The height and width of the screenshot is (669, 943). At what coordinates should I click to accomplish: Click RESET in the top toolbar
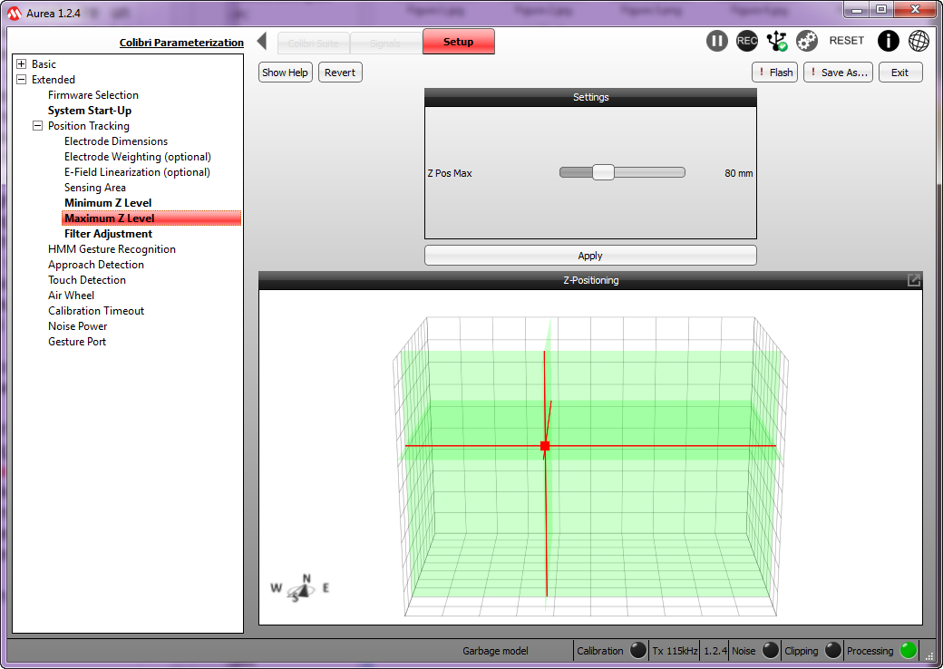[x=847, y=41]
